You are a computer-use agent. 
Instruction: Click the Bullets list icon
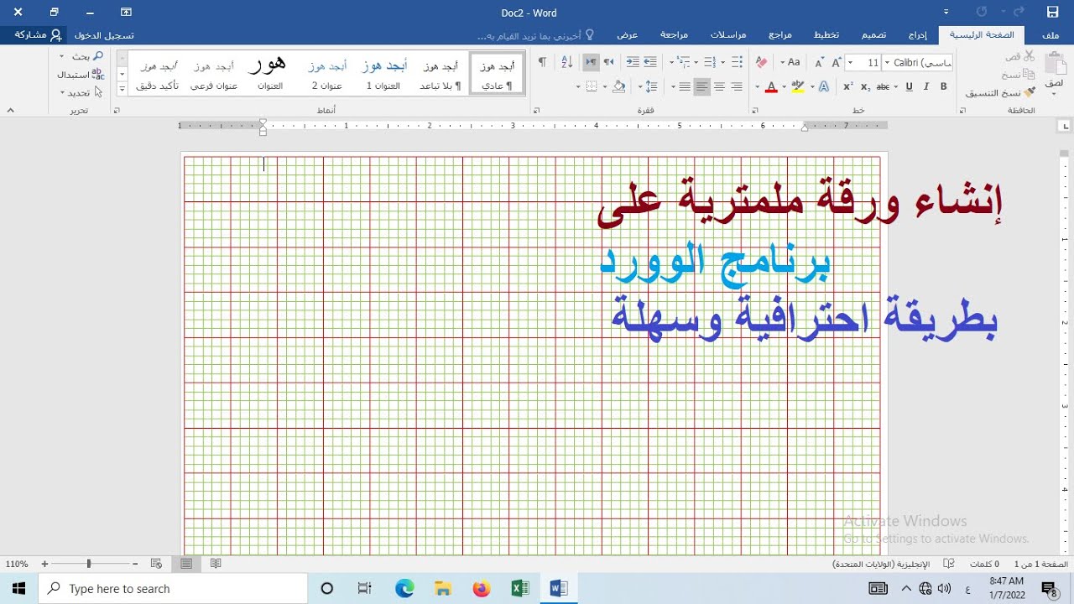pos(737,62)
